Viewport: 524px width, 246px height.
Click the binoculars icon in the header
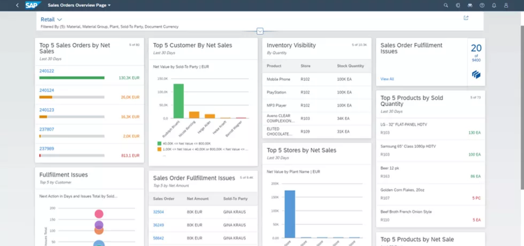[470, 5]
